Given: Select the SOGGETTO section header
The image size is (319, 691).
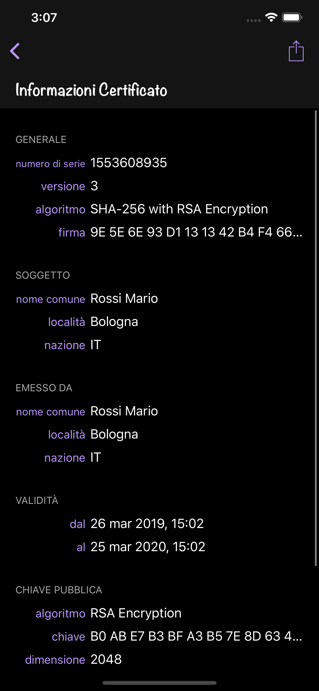Looking at the screenshot, I should point(43,275).
